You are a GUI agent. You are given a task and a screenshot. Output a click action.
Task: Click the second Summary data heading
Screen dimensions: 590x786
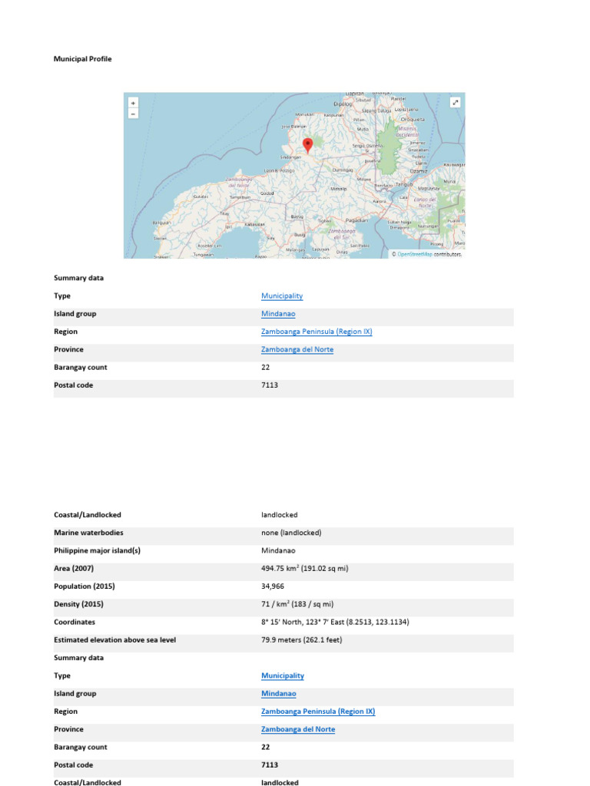[79, 658]
